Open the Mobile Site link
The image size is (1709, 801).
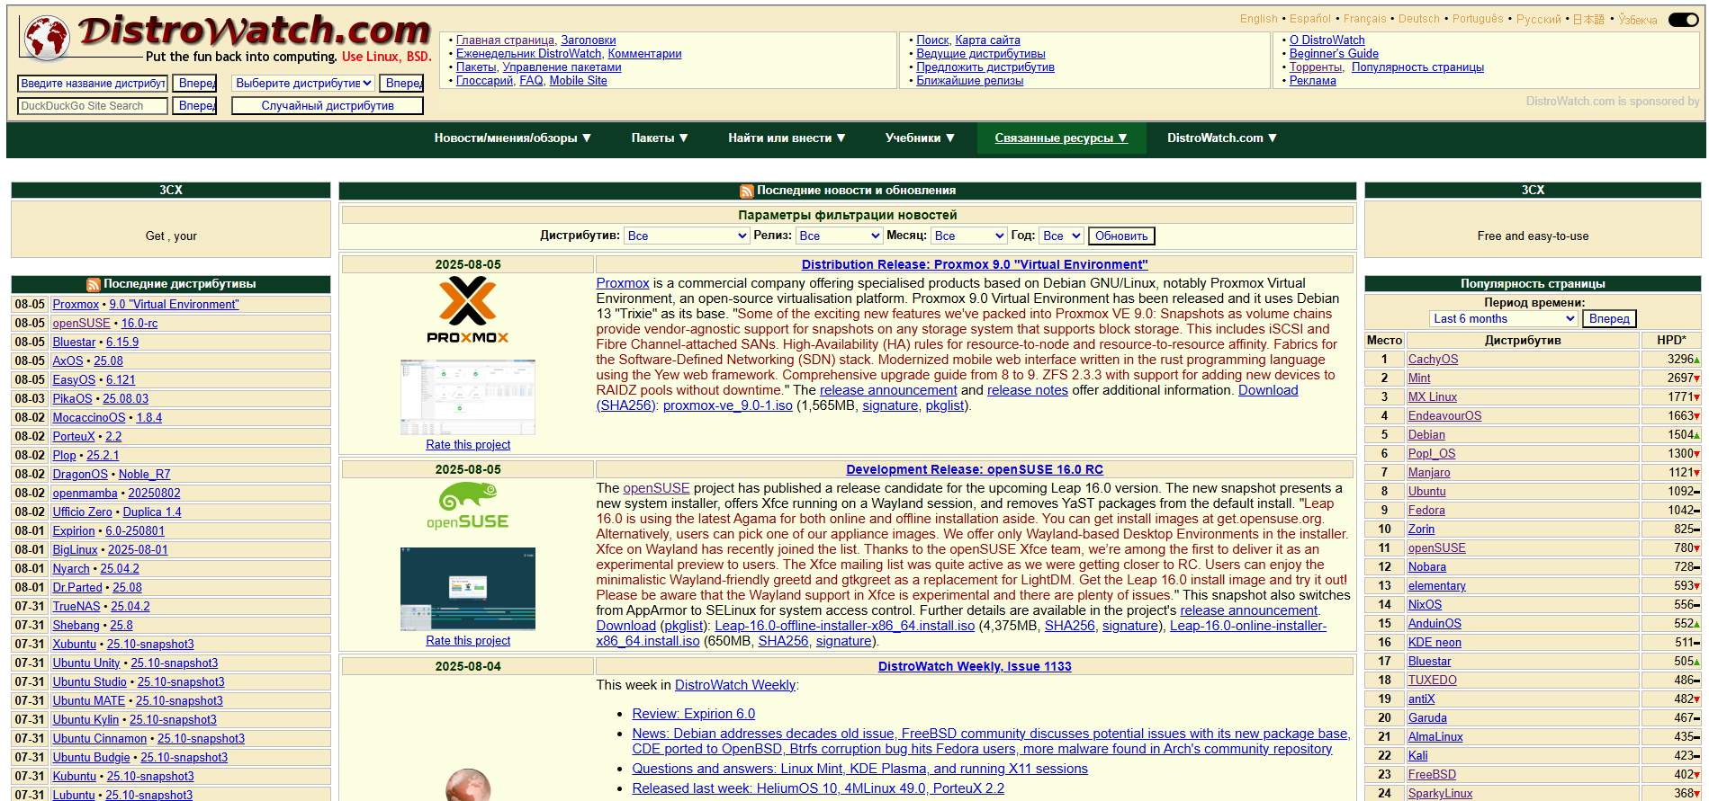[x=578, y=80]
